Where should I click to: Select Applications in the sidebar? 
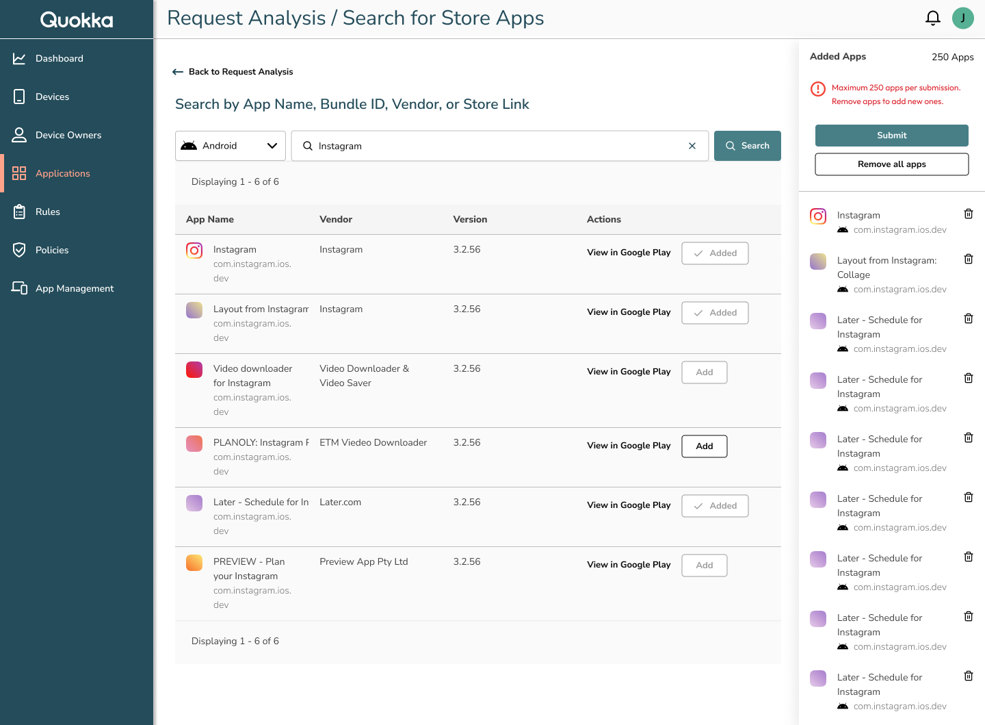[77, 173]
